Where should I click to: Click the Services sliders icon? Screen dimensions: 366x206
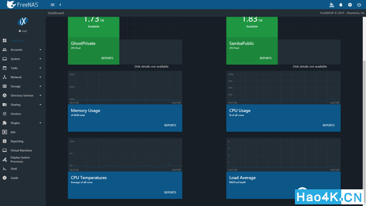point(4,114)
